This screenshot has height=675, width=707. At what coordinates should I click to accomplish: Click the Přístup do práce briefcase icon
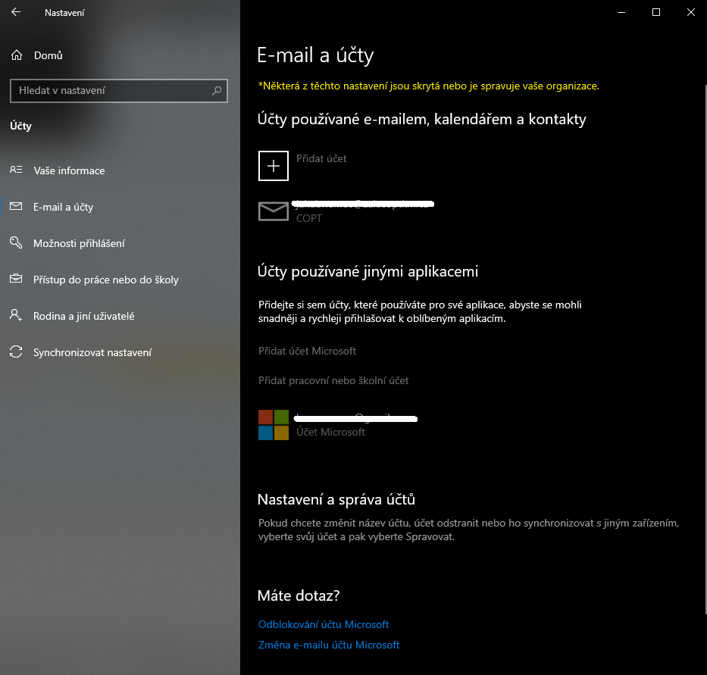pos(16,280)
